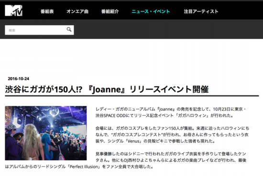Click the dark gray search bar strip
Image resolution: width=263 pixels, height=176 pixels.
pos(168,29)
